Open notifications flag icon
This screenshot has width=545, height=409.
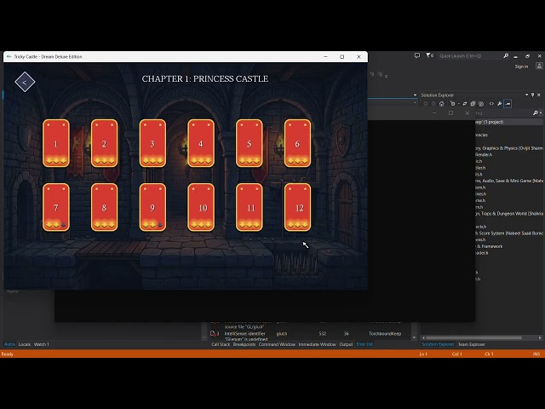[x=429, y=55]
